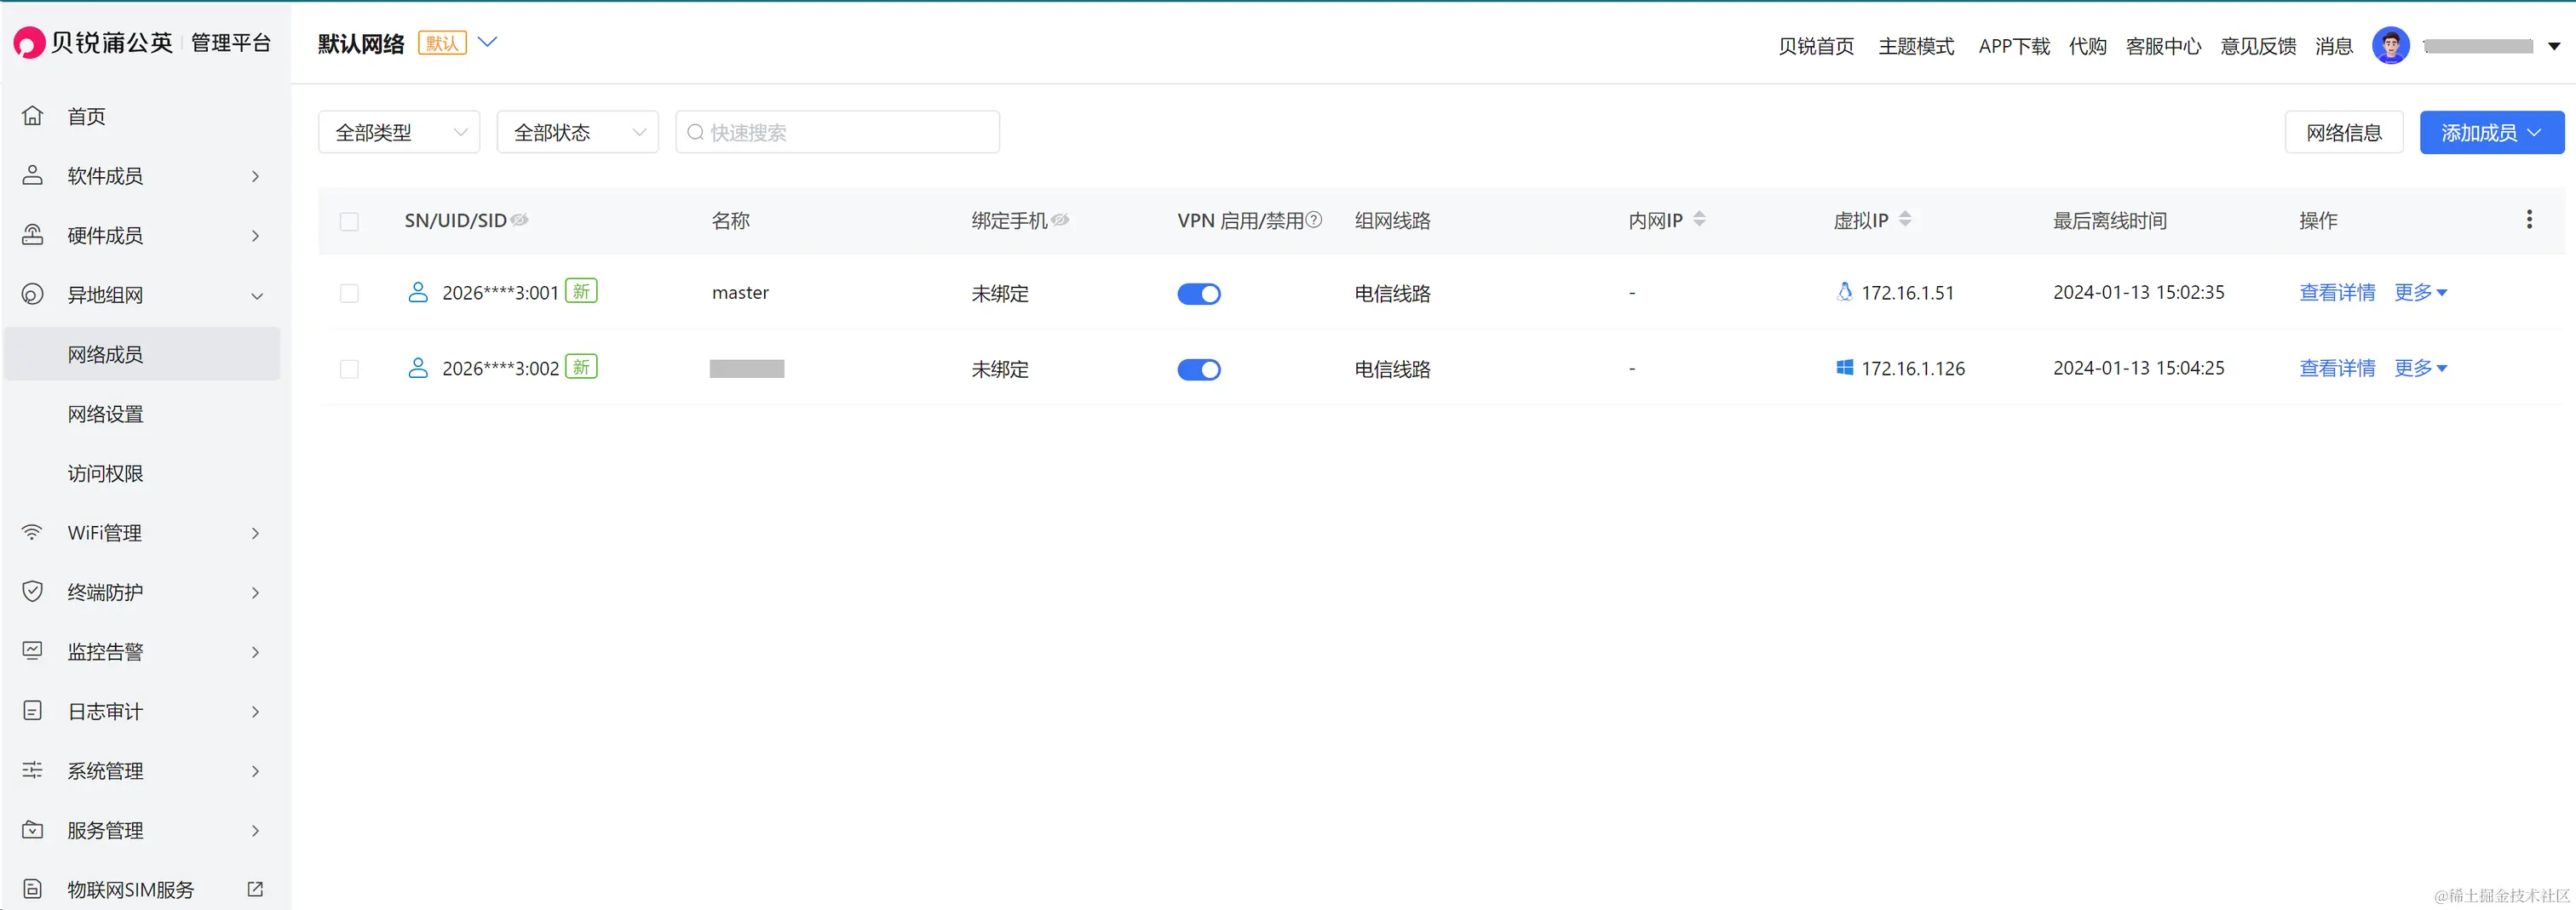2576x910 pixels.
Task: Click the 网络信息 button
Action: tap(2344, 133)
